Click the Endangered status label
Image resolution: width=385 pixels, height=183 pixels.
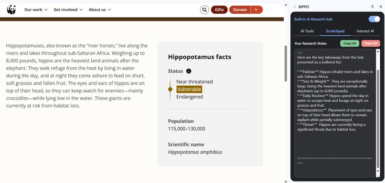tap(190, 97)
